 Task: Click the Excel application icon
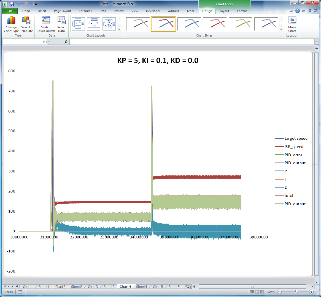[5, 4]
